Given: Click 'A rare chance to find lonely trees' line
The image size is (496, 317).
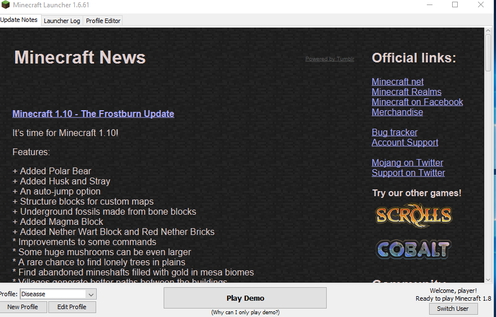Looking at the screenshot, I should click(x=99, y=262).
